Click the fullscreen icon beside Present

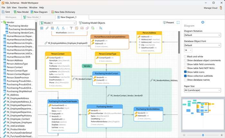tap(178, 22)
